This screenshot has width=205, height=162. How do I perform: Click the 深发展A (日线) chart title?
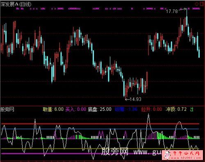pyautogui.click(x=16, y=4)
